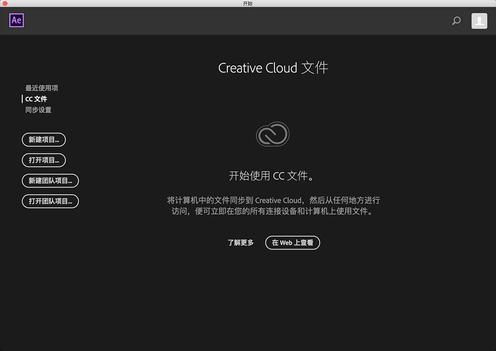Click the file sync description paragraph
Screen dimensions: 496x351
point(273,206)
